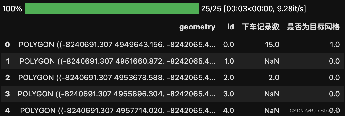Click NaN in row 3
Image resolution: width=345 pixels, height=116 pixels.
[x=272, y=94]
